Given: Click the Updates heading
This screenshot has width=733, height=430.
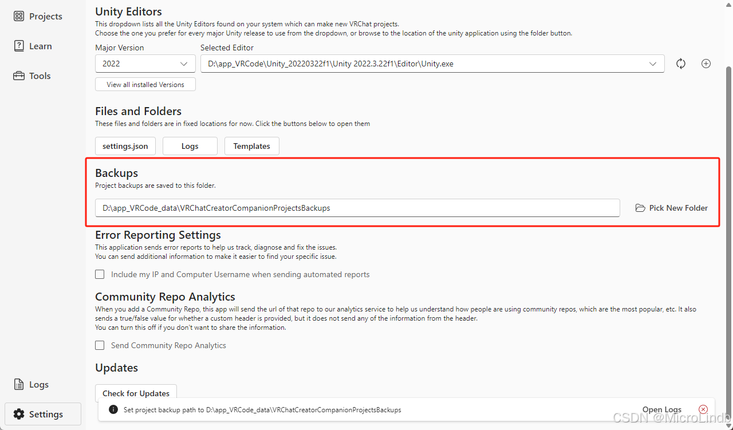Looking at the screenshot, I should 117,368.
